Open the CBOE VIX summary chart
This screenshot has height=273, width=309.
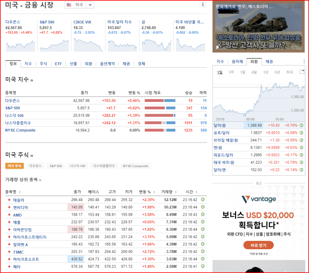point(88,45)
